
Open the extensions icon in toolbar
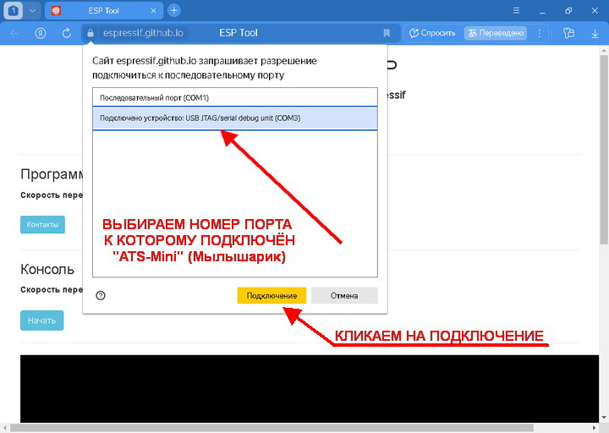coord(568,33)
